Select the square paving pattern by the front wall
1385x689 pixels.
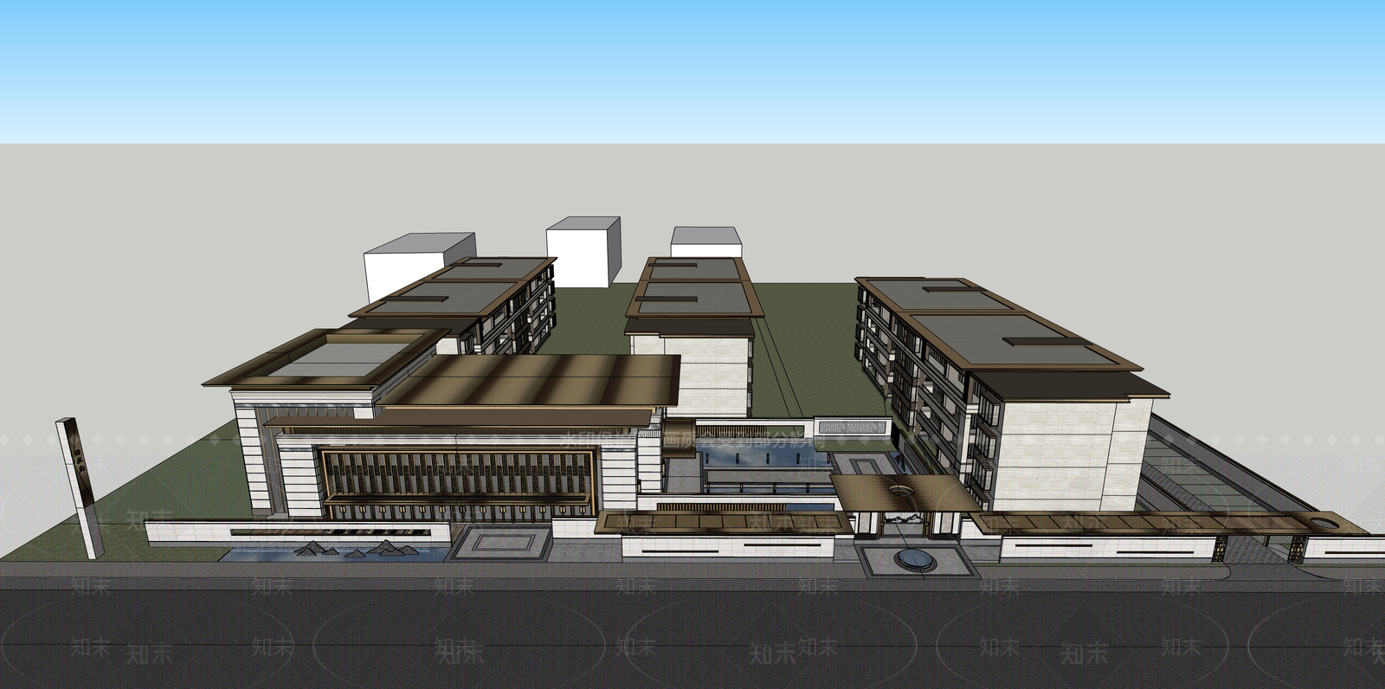click(499, 543)
